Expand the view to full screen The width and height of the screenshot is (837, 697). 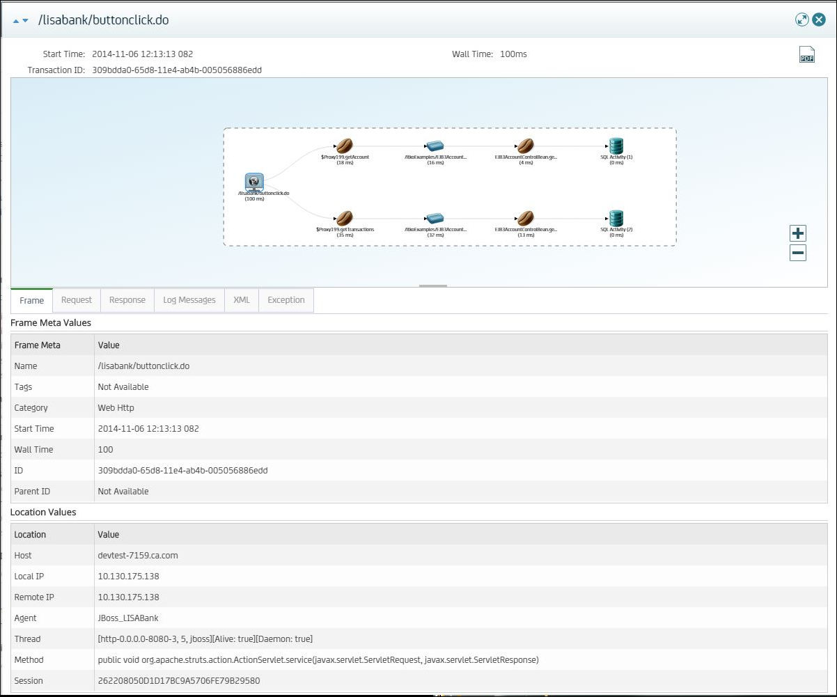802,19
